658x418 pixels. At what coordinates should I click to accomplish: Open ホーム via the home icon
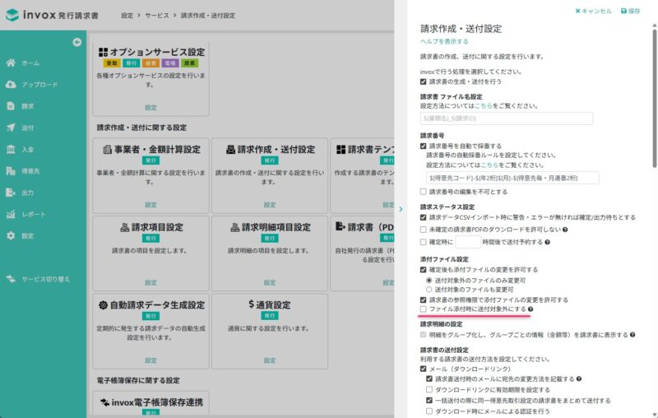click(x=11, y=63)
